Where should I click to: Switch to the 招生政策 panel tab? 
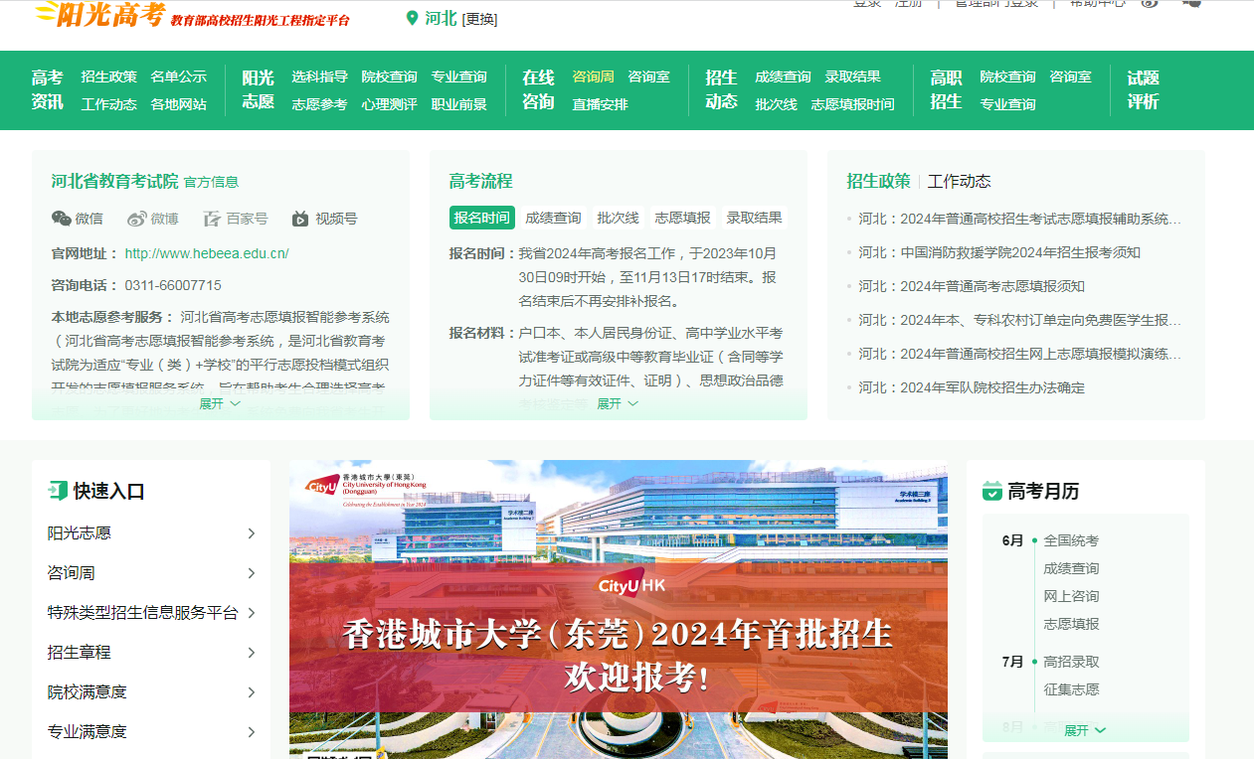click(878, 181)
